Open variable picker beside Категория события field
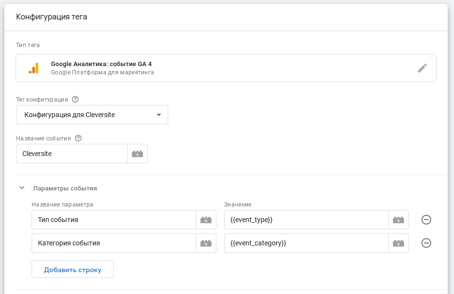 pos(206,243)
